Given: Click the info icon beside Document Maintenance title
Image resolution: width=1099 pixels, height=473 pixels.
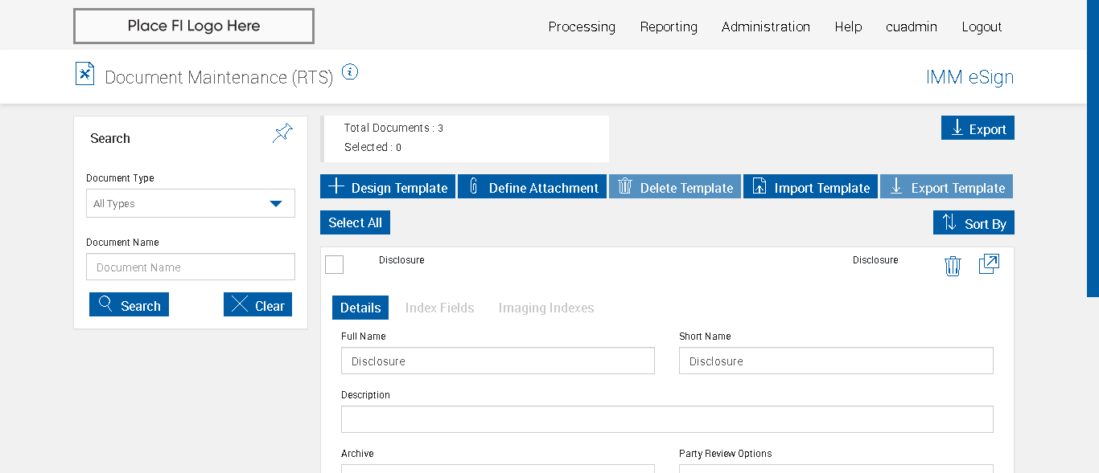Looking at the screenshot, I should pos(349,72).
